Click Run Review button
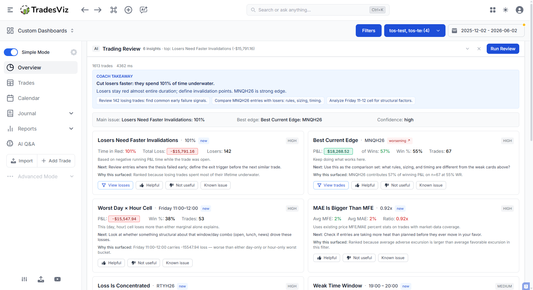The width and height of the screenshot is (533, 290). (x=503, y=49)
